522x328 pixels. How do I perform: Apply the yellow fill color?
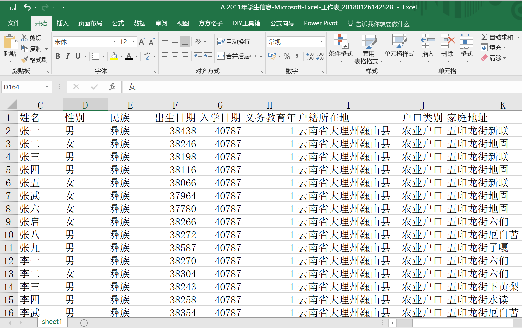tap(114, 56)
